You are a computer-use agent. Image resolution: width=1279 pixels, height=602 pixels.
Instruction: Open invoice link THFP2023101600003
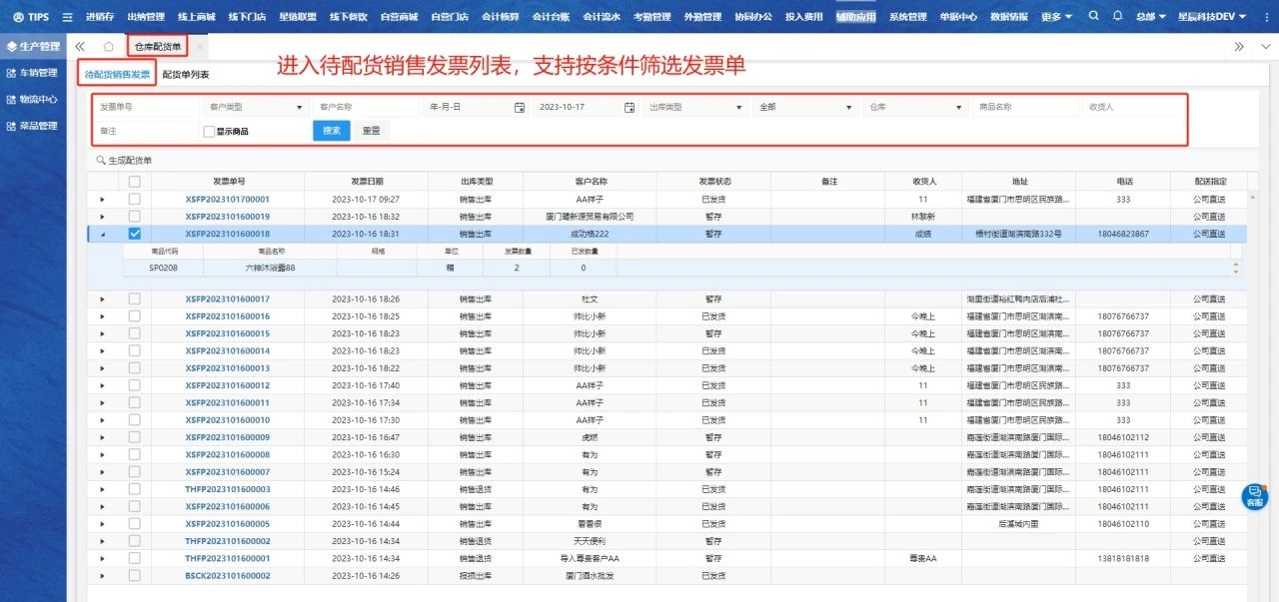point(227,489)
